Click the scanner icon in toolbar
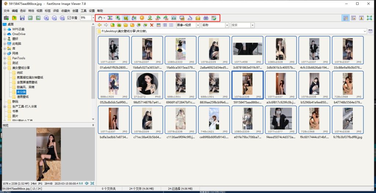376x193 pixels. click(x=190, y=18)
